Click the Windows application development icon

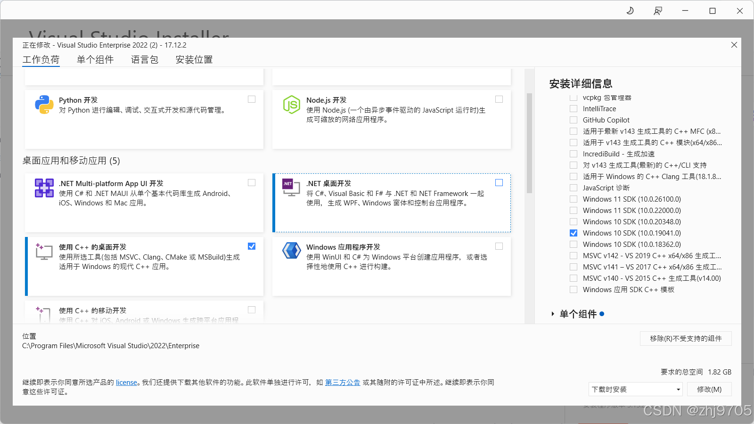(292, 250)
